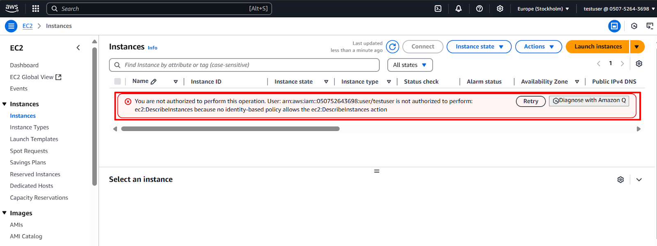The height and width of the screenshot is (246, 657).
Task: Click the external link icon on EC2 Global View
Action: pos(58,77)
